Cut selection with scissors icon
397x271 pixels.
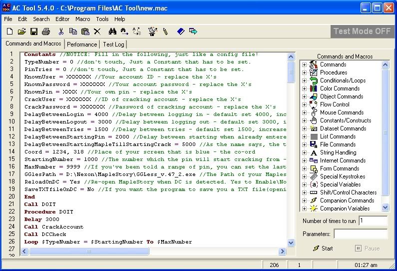pyautogui.click(x=61, y=31)
